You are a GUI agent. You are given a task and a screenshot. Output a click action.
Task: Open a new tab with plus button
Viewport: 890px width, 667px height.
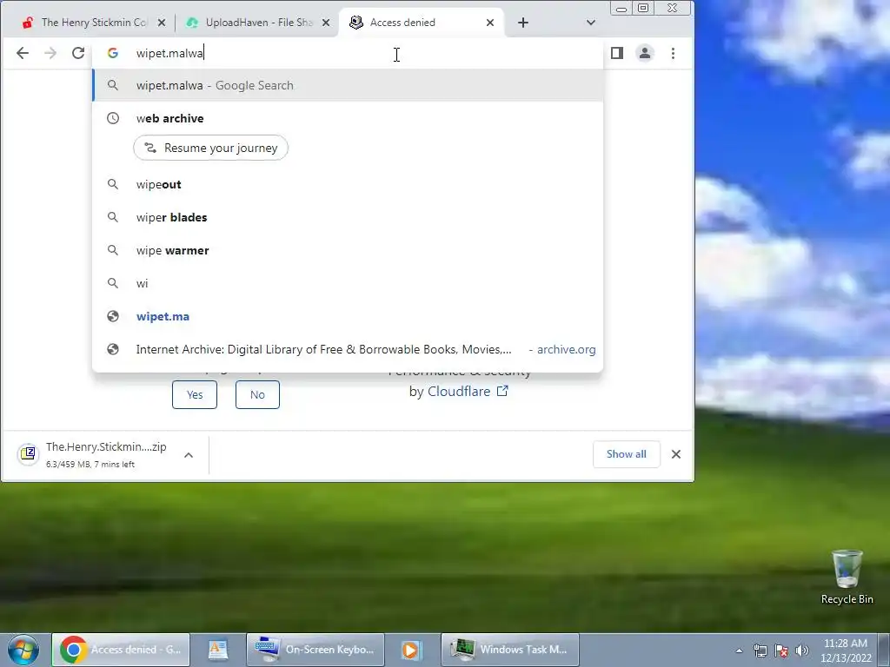coord(523,23)
